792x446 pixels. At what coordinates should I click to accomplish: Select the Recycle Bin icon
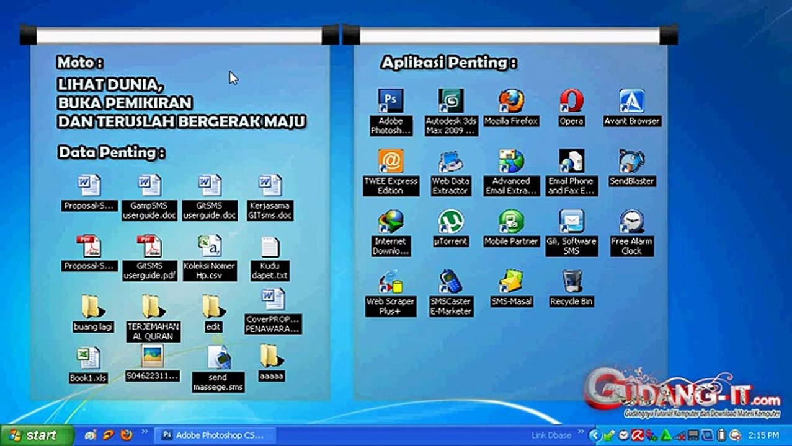click(x=571, y=289)
